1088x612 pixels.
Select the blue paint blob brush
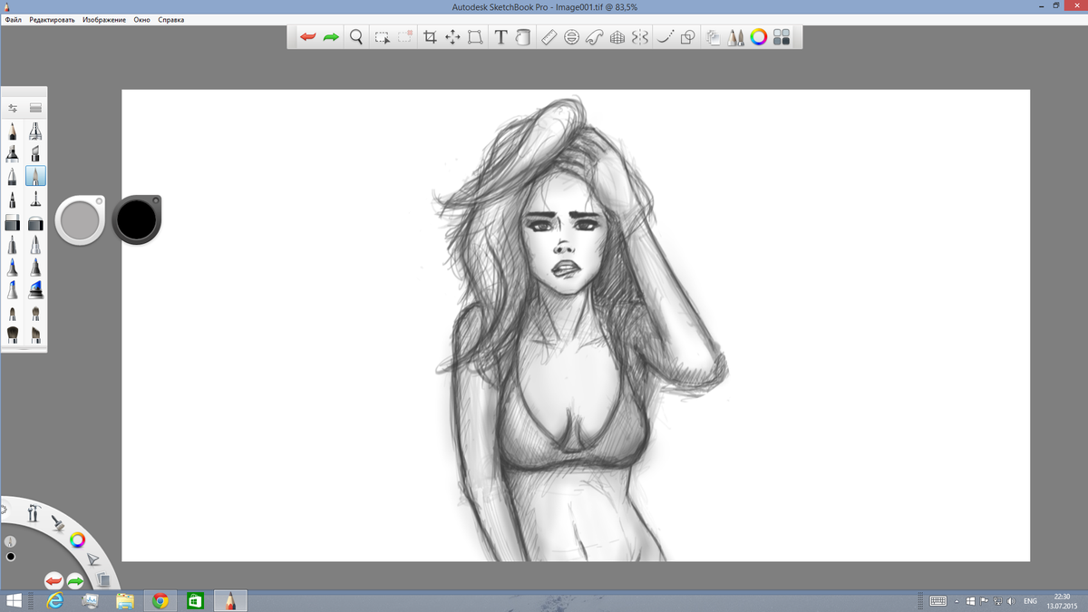click(35, 290)
